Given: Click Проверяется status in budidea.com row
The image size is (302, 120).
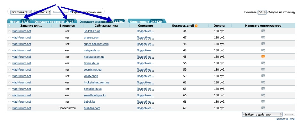Looking at the screenshot, I should tap(67, 108).
